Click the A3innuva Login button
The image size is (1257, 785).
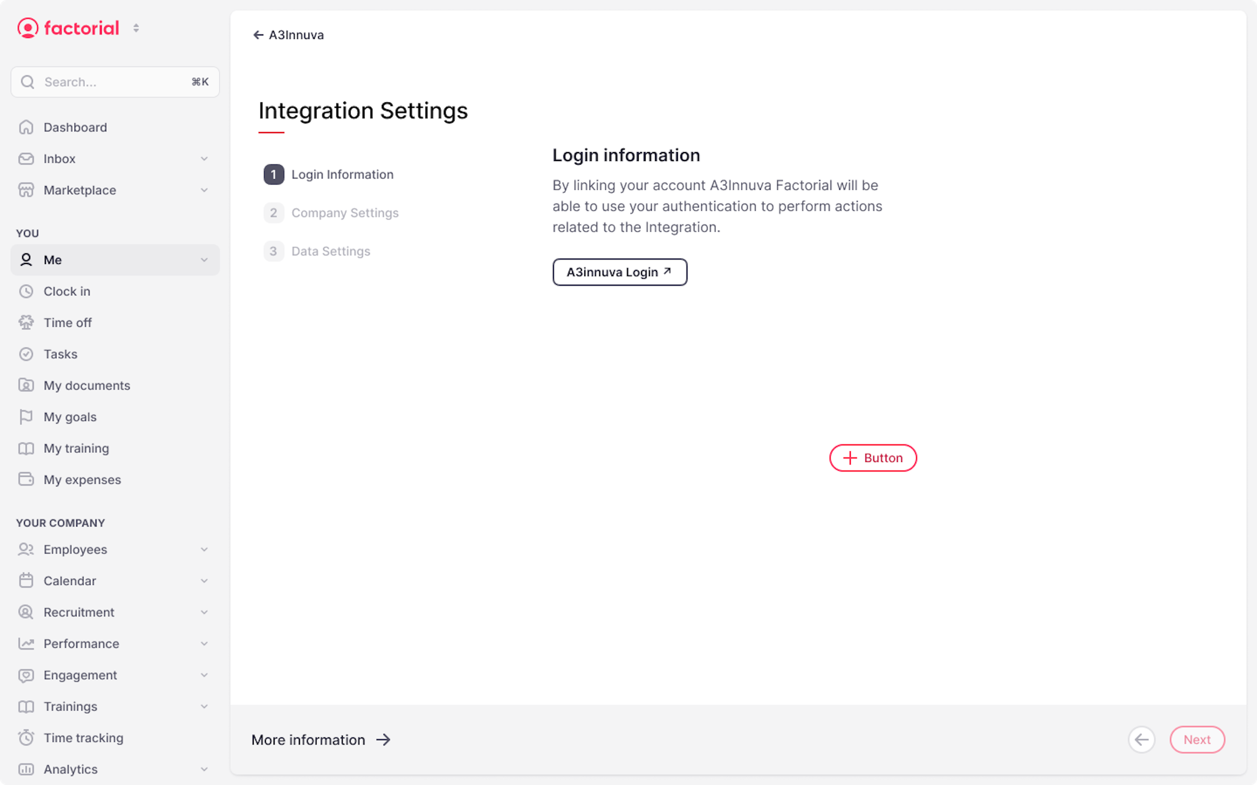[x=620, y=272]
